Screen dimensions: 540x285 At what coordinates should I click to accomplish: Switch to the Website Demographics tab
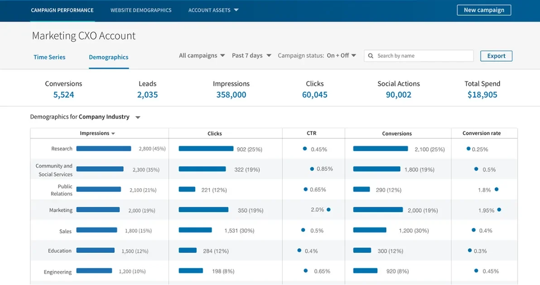[x=141, y=10]
